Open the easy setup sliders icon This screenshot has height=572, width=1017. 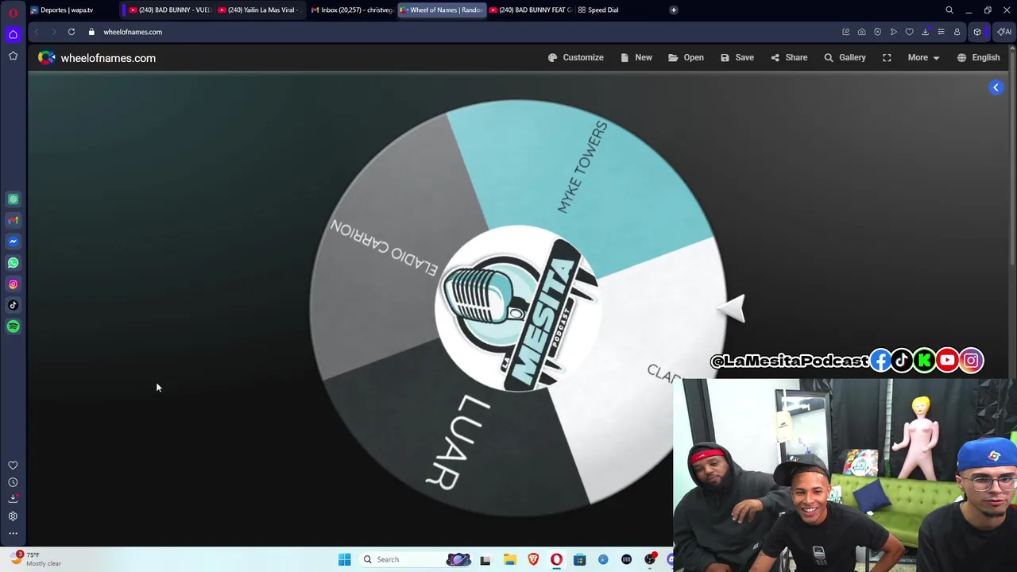pos(941,32)
